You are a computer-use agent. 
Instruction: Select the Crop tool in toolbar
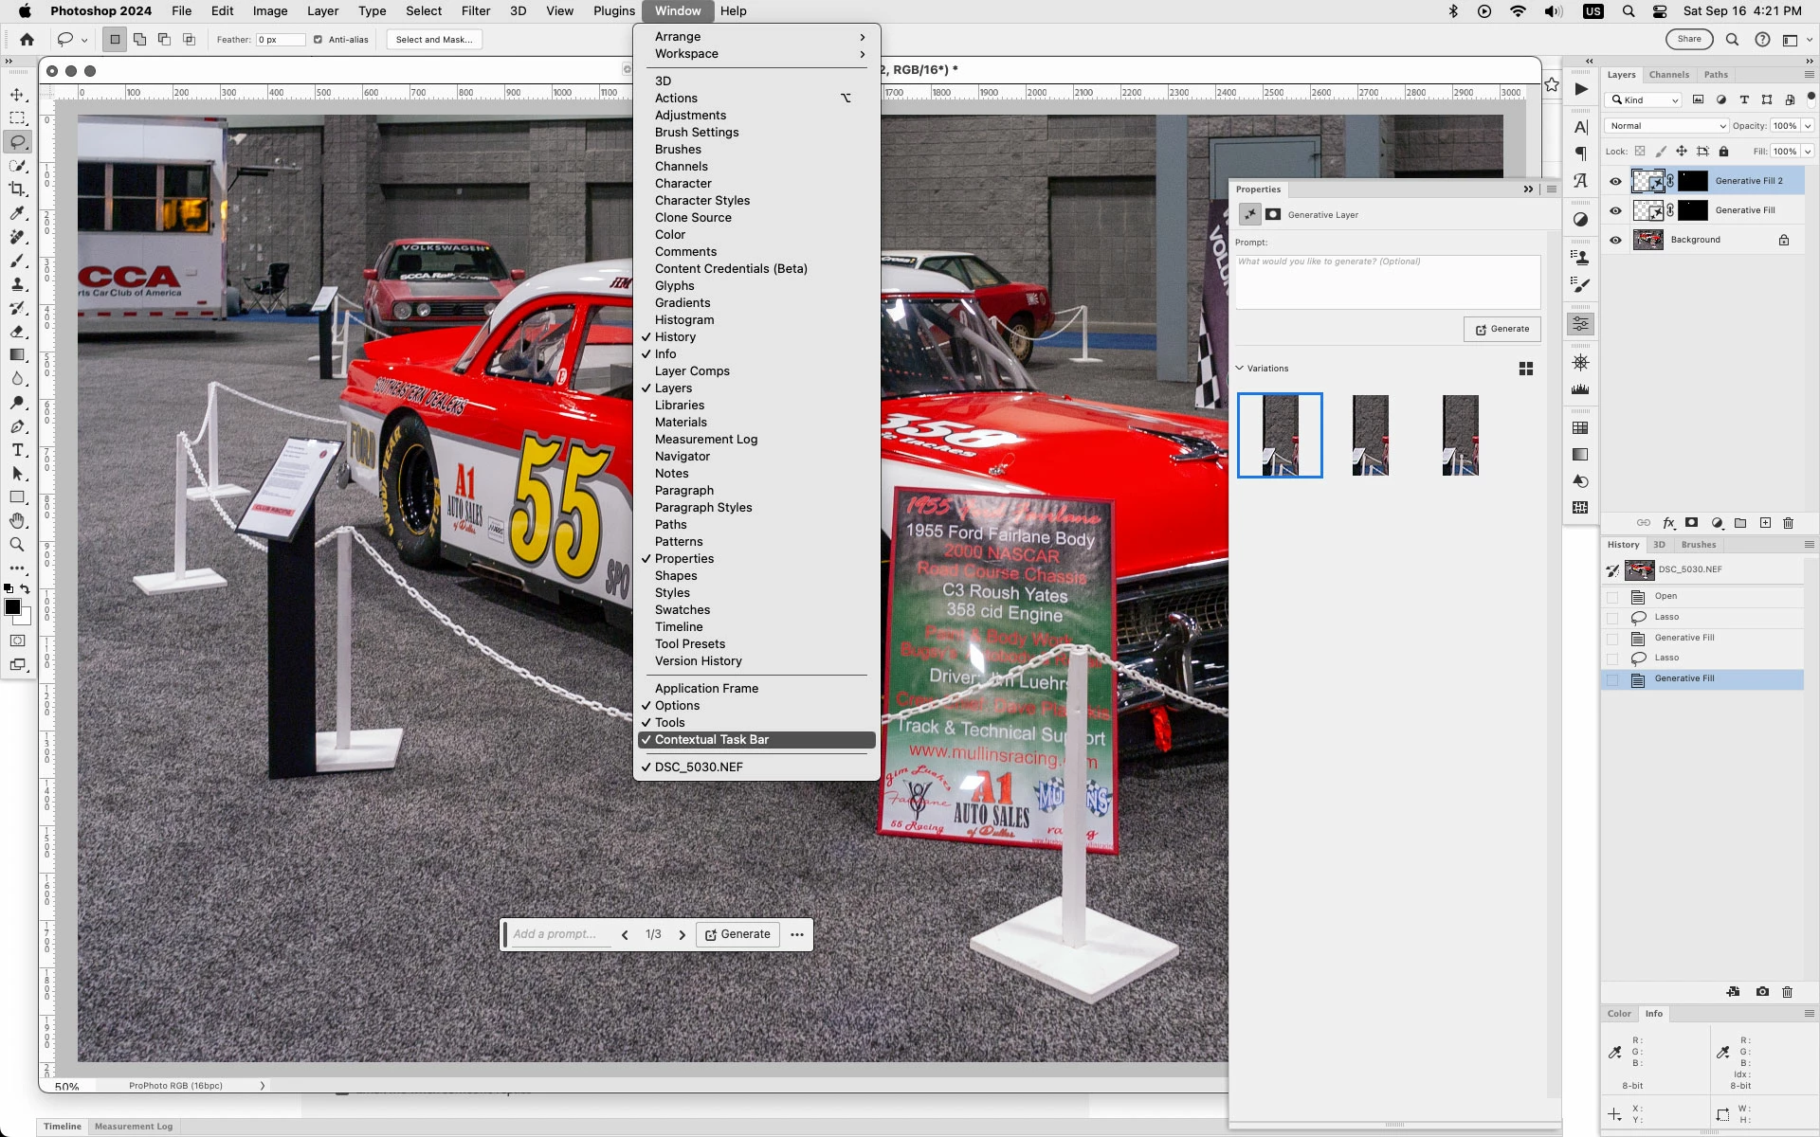[x=17, y=189]
